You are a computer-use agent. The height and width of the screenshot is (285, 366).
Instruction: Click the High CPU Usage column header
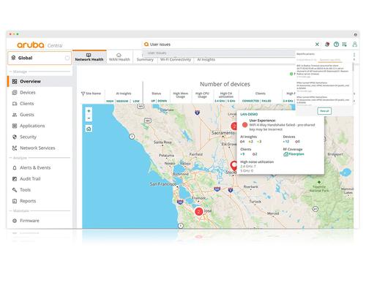coord(202,95)
